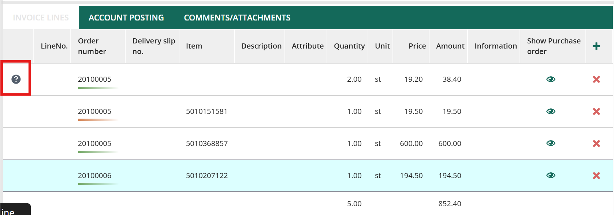The height and width of the screenshot is (215, 614).
Task: Click the Order number column header
Action: click(92, 46)
